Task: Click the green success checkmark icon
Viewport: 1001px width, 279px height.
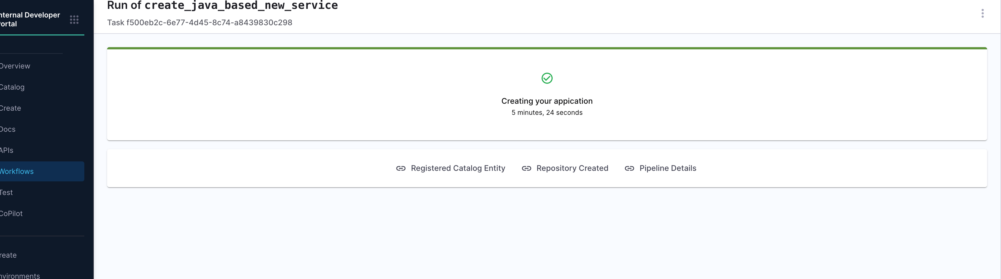Action: (547, 78)
